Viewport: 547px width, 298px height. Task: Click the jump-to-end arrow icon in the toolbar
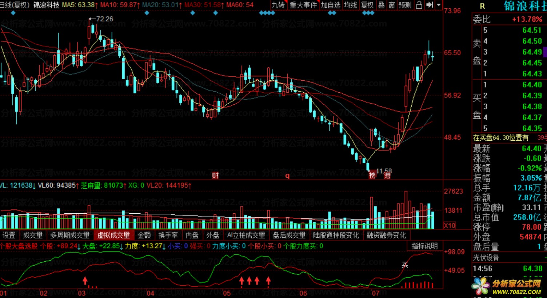430,5
